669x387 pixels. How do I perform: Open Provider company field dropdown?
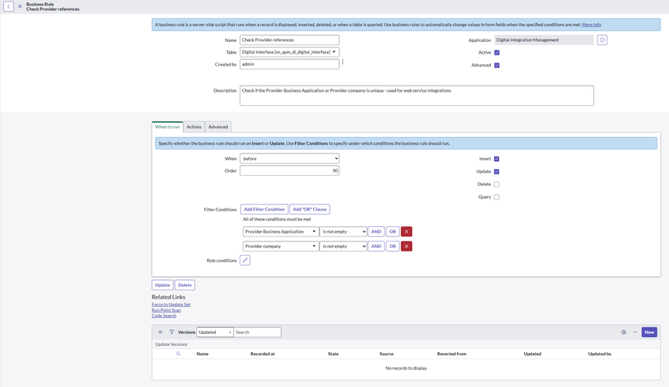pyautogui.click(x=281, y=246)
